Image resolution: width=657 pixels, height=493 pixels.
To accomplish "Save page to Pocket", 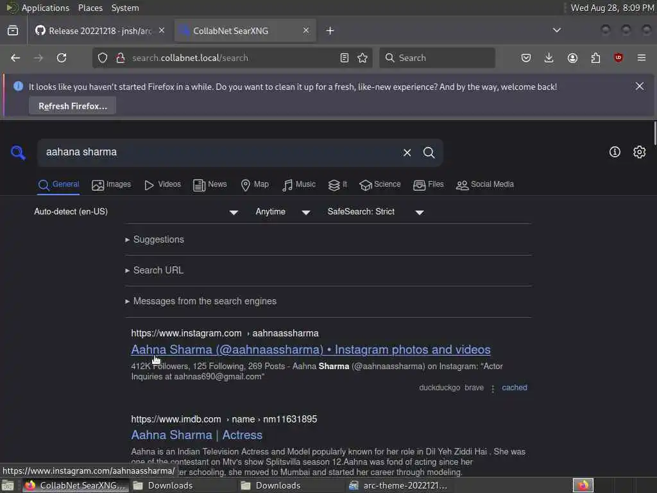I will click(x=526, y=58).
